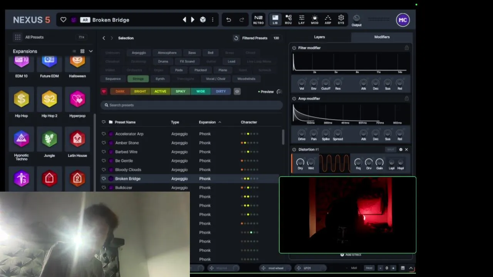Click the redo arrow icon

coord(241,20)
